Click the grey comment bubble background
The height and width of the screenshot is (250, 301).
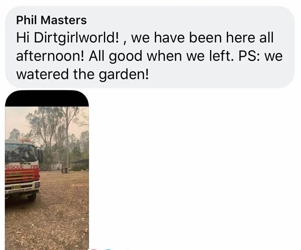[x=150, y=47]
